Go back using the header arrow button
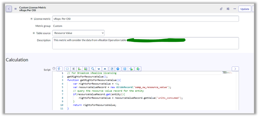This screenshot has width=259, height=117. (x=9, y=9)
